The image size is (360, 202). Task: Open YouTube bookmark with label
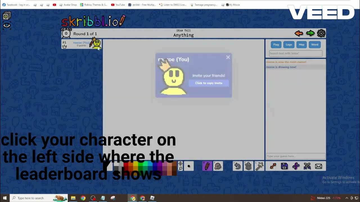coord(118,5)
